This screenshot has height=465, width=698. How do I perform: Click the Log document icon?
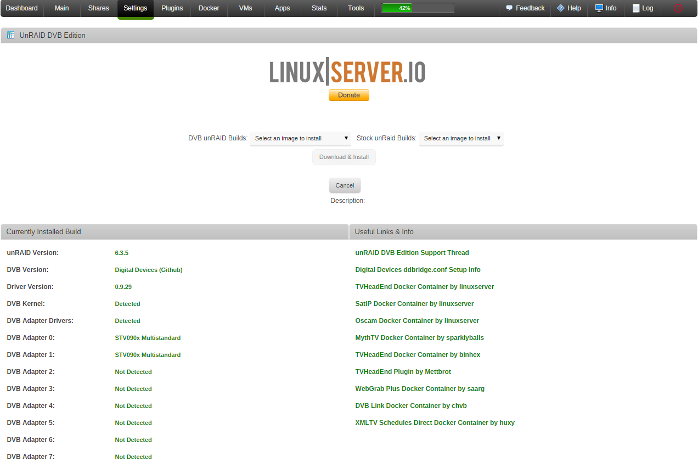636,8
